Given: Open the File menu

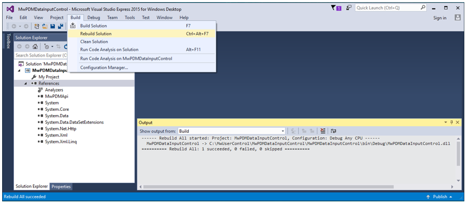Looking at the screenshot, I should pyautogui.click(x=10, y=18).
